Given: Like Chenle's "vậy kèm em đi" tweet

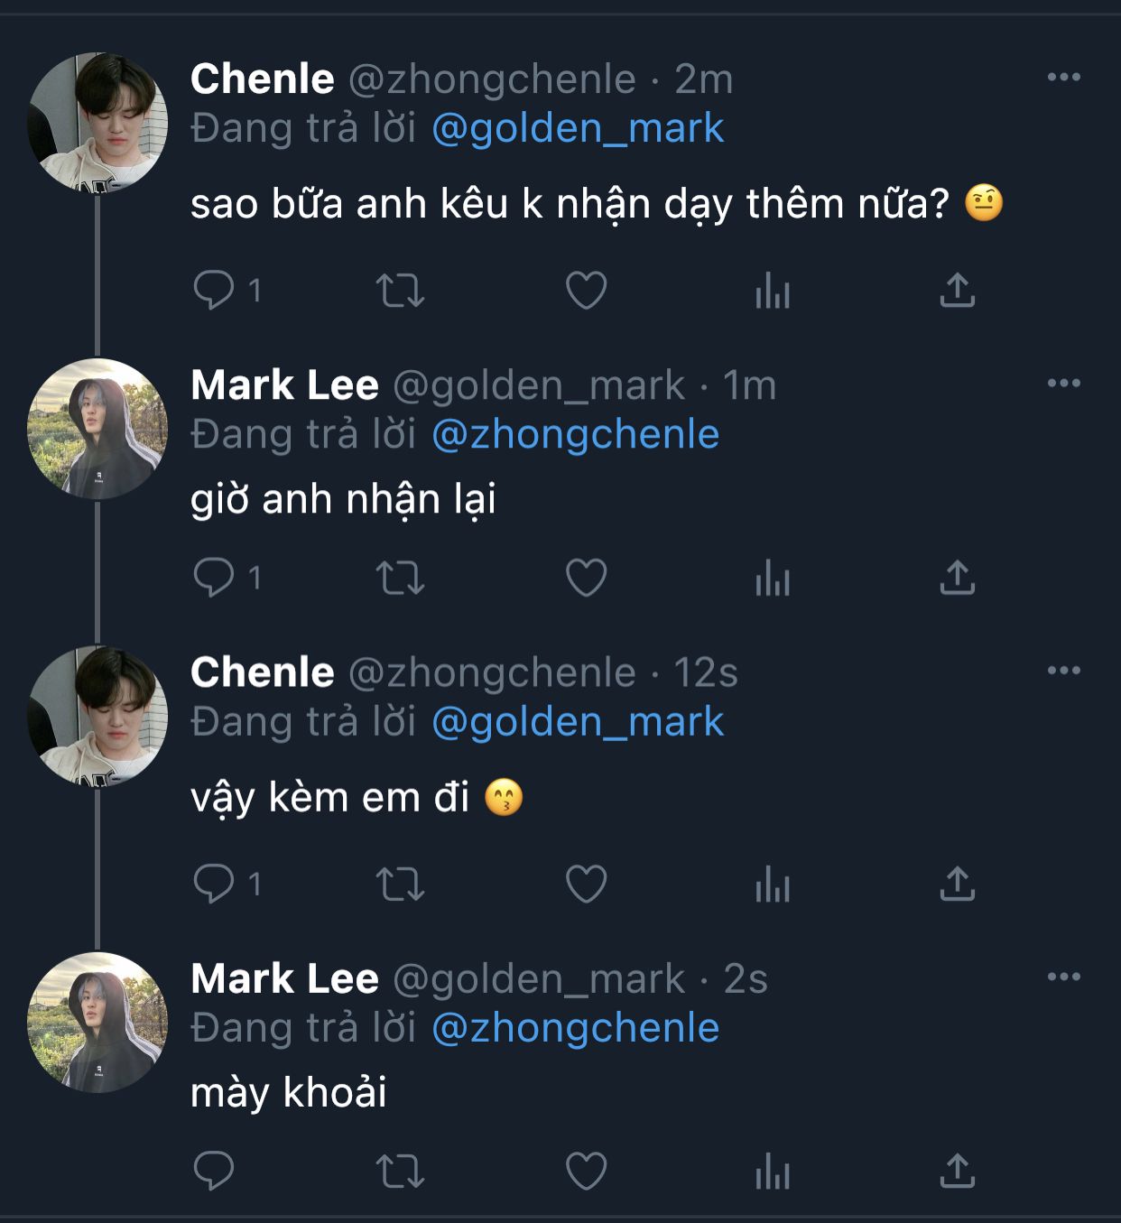Looking at the screenshot, I should (x=586, y=884).
